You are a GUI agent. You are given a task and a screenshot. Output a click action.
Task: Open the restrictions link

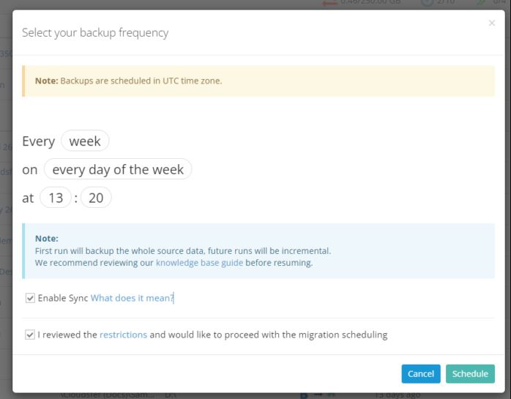(123, 335)
